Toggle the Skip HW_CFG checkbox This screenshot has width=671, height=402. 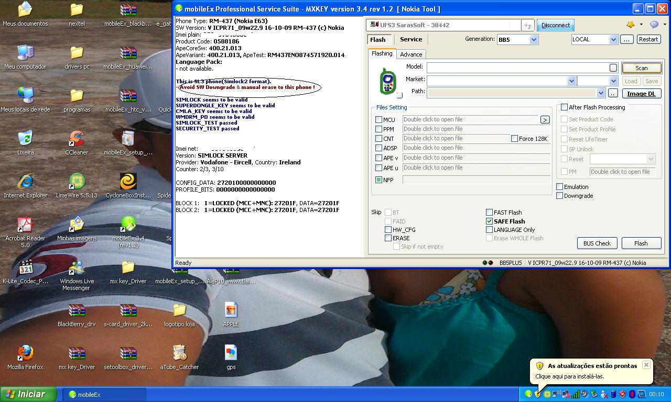click(x=388, y=230)
